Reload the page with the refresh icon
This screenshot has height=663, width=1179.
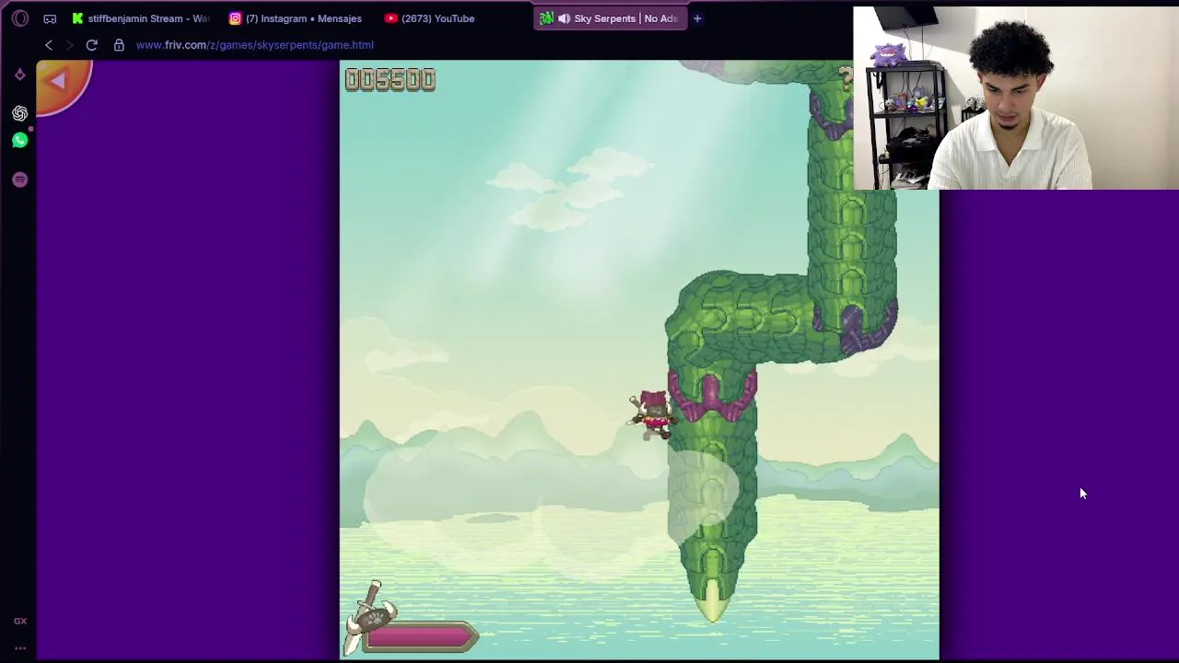tap(92, 44)
